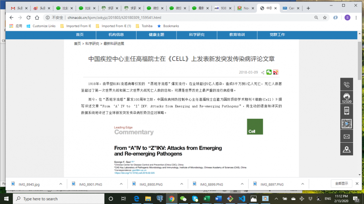This screenshot has height=204, width=364.
Task: Click the 最新科研进展 breadcrumb link
Action: (x=114, y=44)
